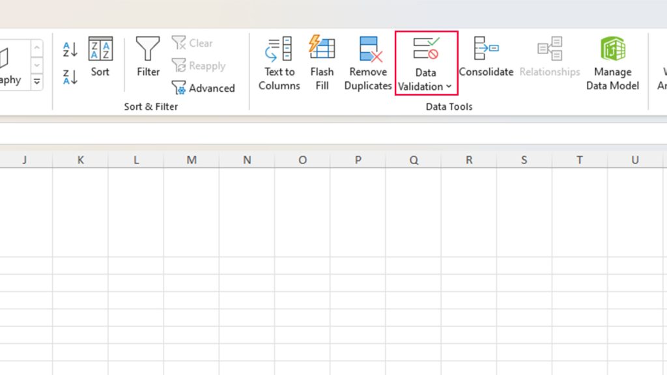Select column N header
Screen dimensions: 667x375
(x=247, y=160)
